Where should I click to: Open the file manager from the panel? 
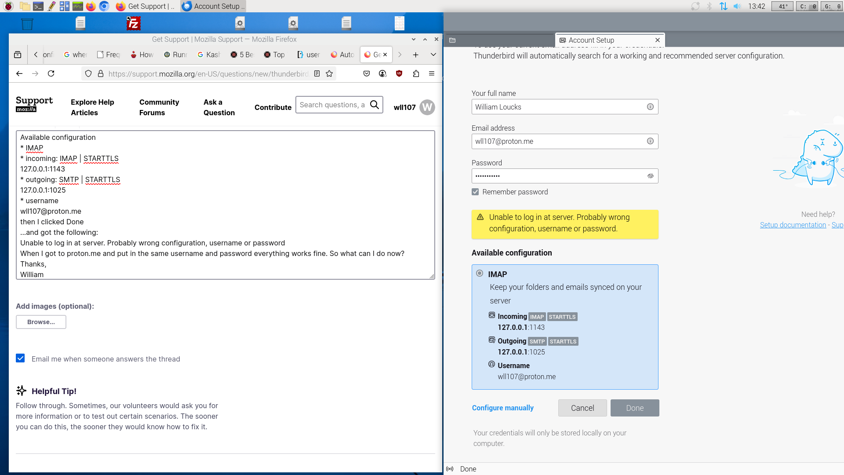25,6
